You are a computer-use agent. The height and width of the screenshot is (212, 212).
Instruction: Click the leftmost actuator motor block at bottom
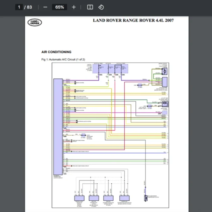79,198
